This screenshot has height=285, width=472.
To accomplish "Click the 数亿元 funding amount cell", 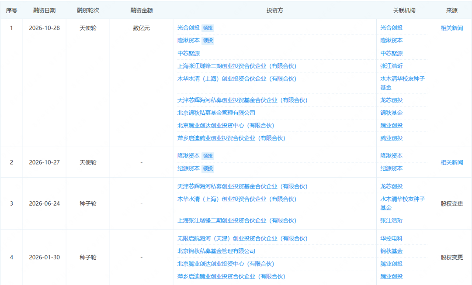I will point(142,28).
